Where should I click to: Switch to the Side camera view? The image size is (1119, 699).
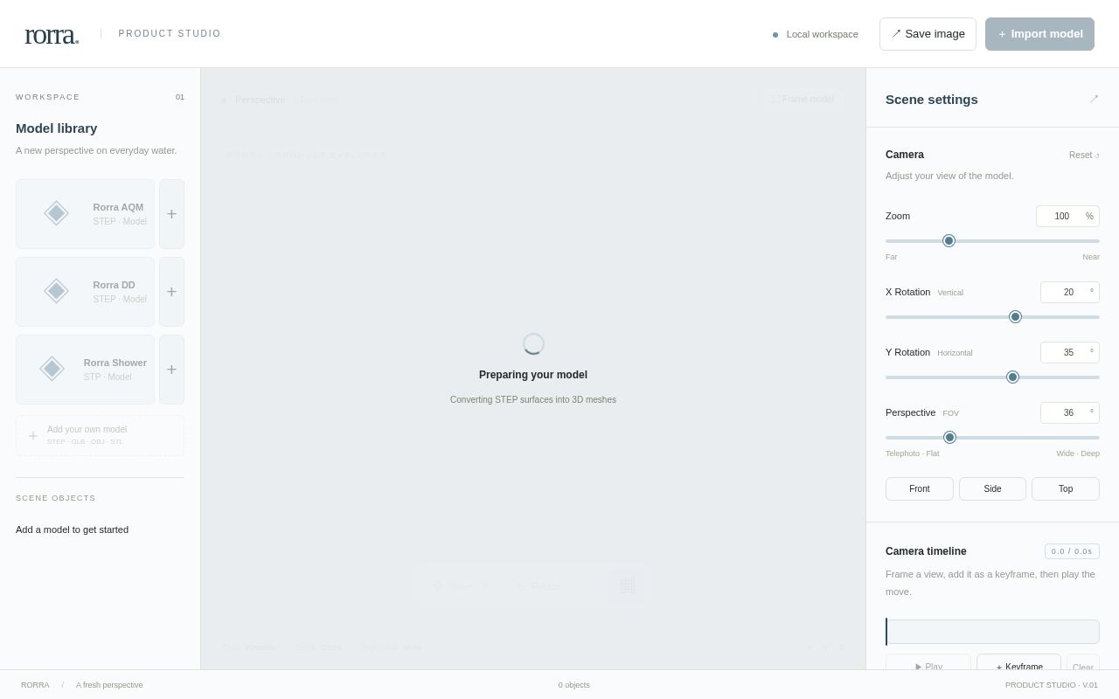tap(992, 488)
